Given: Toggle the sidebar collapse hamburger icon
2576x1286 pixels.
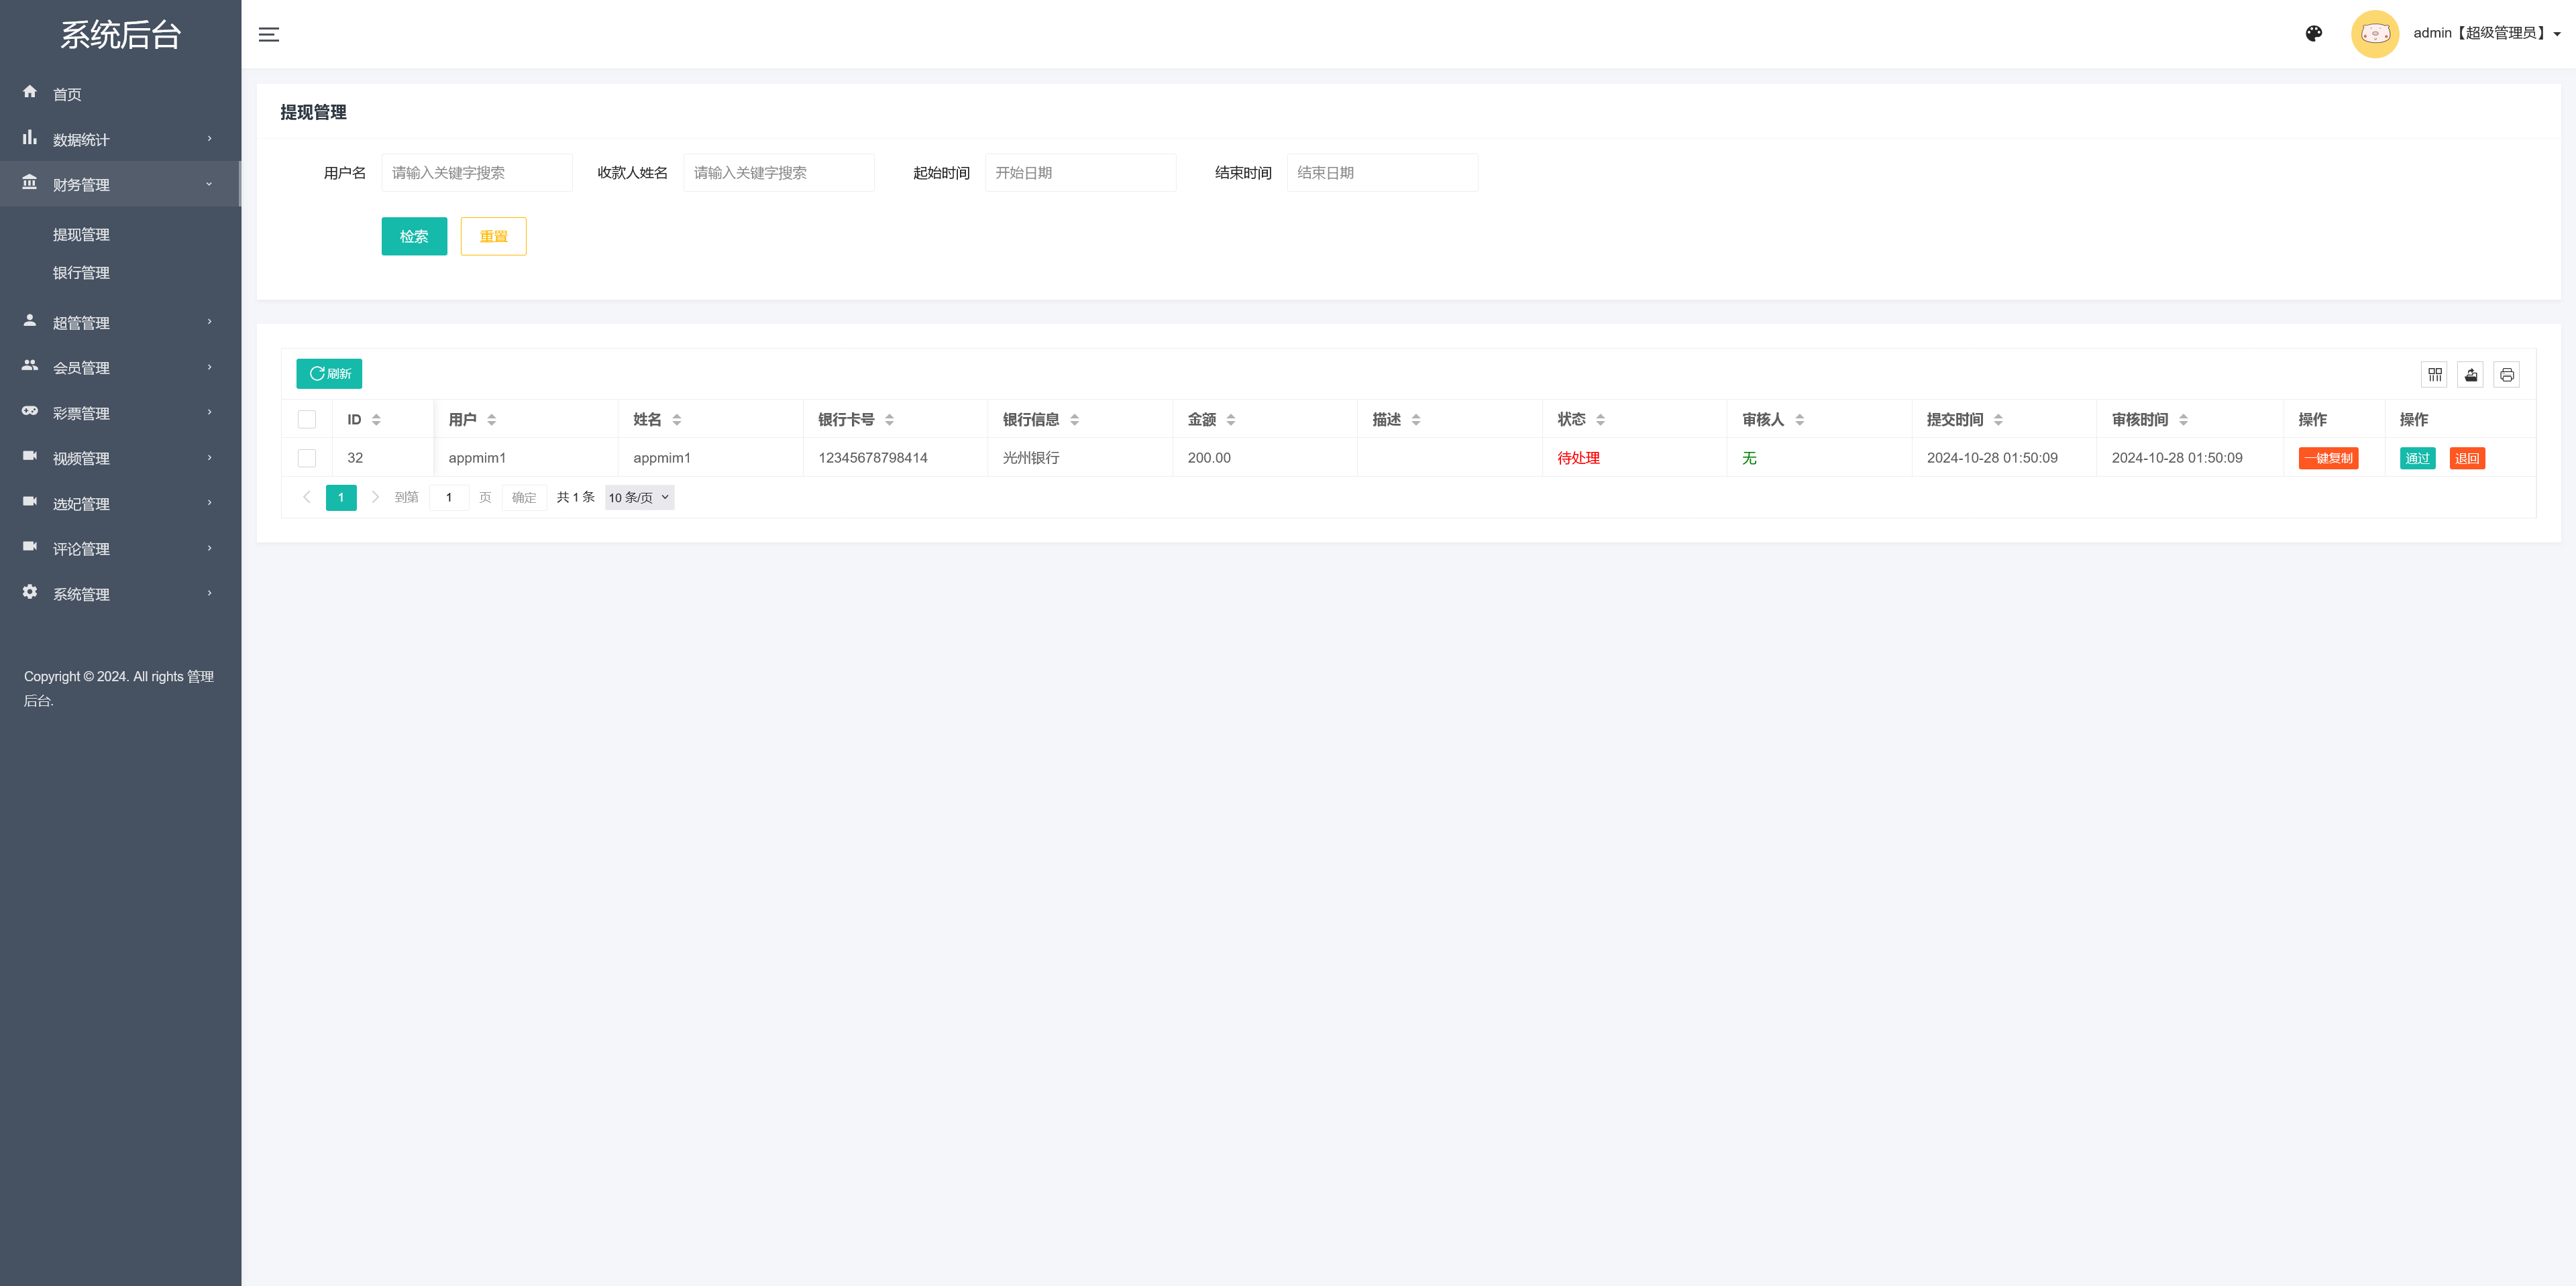Looking at the screenshot, I should (269, 34).
